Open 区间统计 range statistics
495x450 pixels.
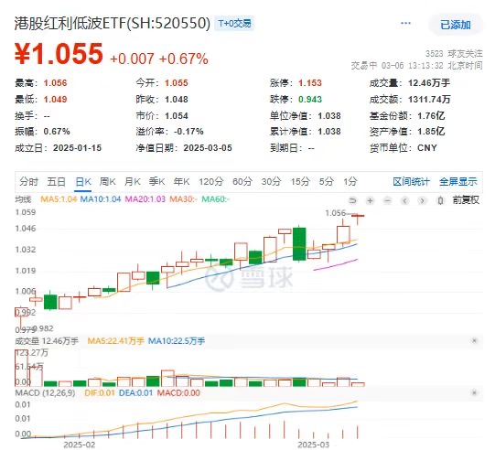tap(411, 182)
